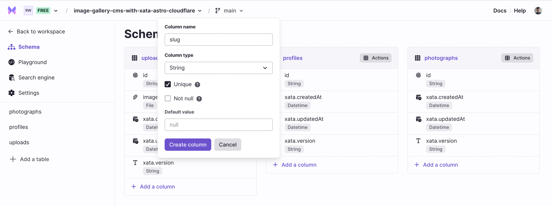Image resolution: width=552 pixels, height=206 pixels.
Task: Select the uploads table in the sidebar
Action: point(19,142)
